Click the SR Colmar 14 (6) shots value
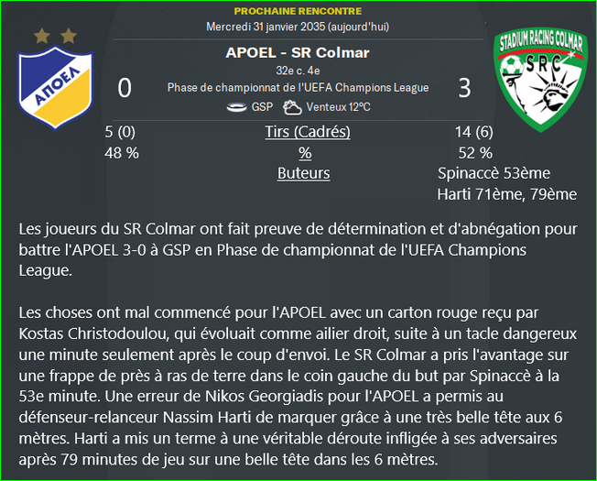 tap(474, 132)
